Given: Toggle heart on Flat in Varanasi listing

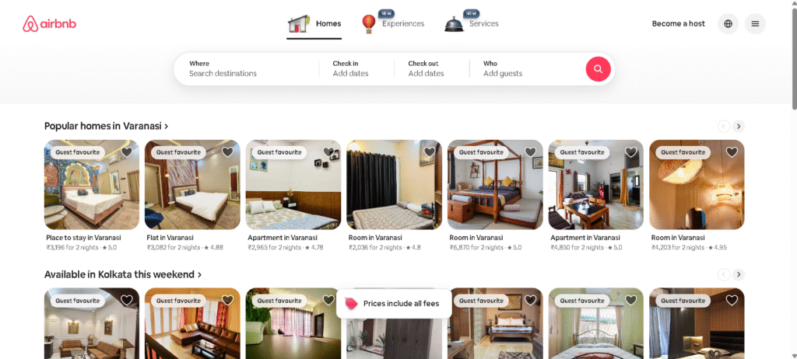Looking at the screenshot, I should tap(227, 152).
